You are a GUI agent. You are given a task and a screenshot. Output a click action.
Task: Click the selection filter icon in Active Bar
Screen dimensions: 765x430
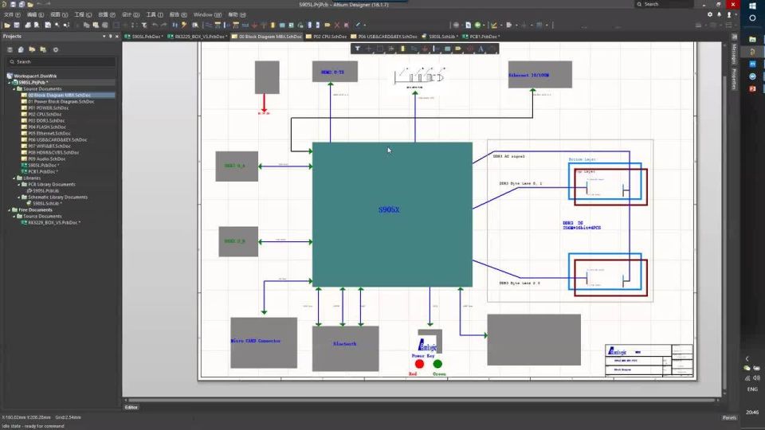coord(357,49)
